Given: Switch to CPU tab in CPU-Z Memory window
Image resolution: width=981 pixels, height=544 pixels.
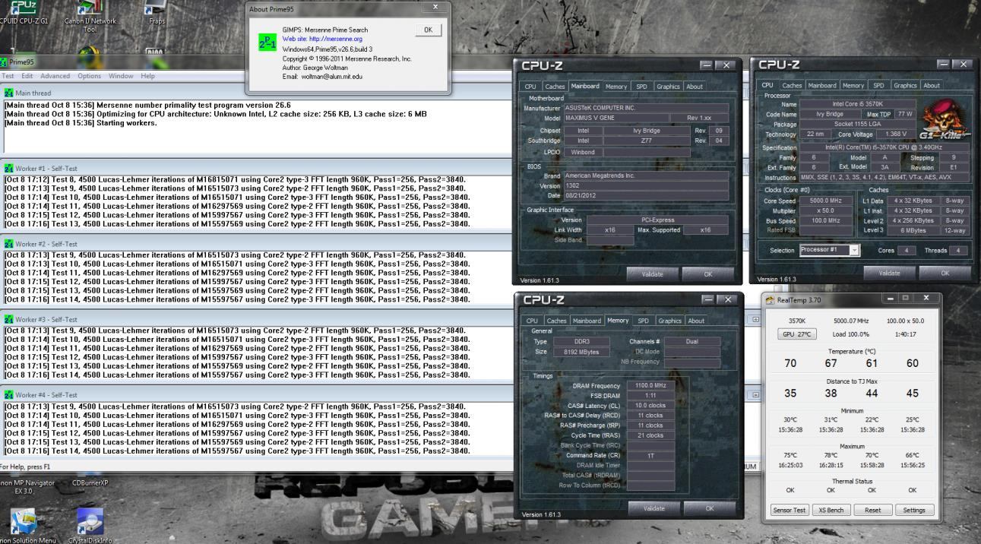Looking at the screenshot, I should click(530, 321).
